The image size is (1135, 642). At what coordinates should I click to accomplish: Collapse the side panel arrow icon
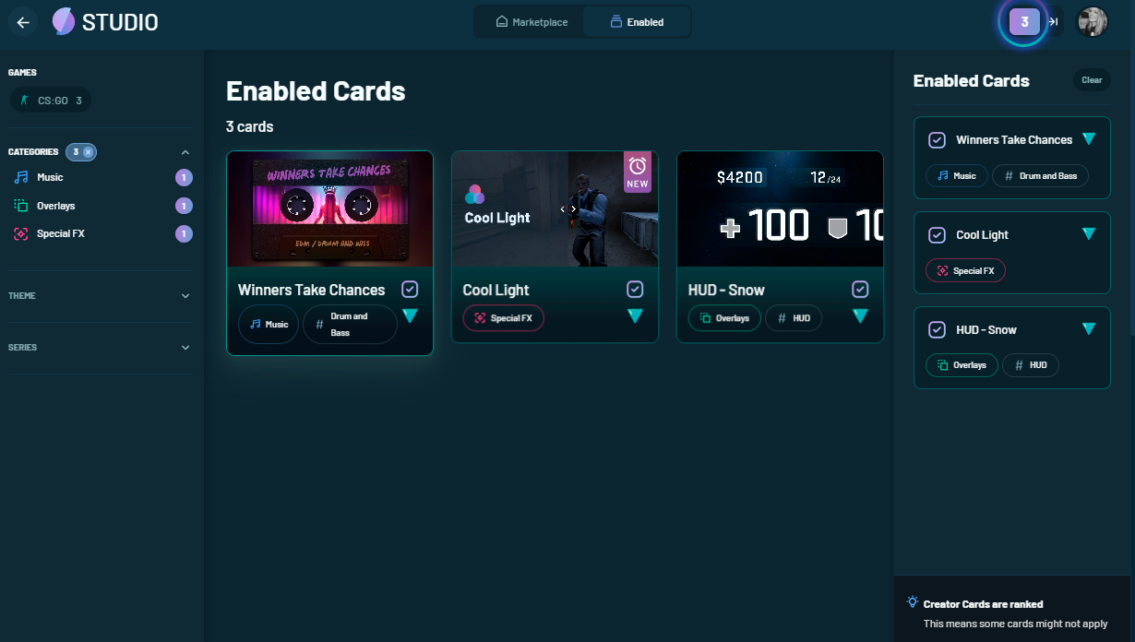point(1053,22)
